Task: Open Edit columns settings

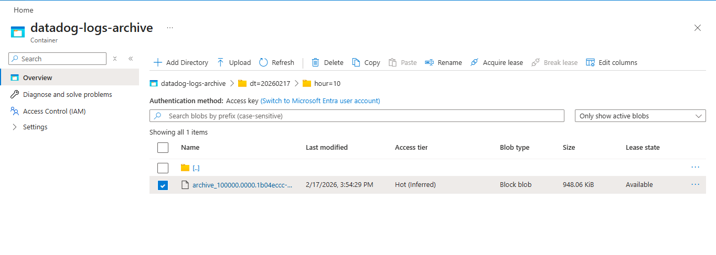Action: click(611, 62)
